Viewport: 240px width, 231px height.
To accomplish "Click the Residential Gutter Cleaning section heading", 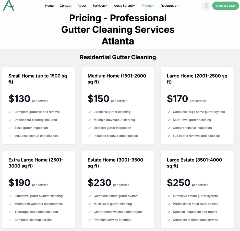I will point(118,57).
